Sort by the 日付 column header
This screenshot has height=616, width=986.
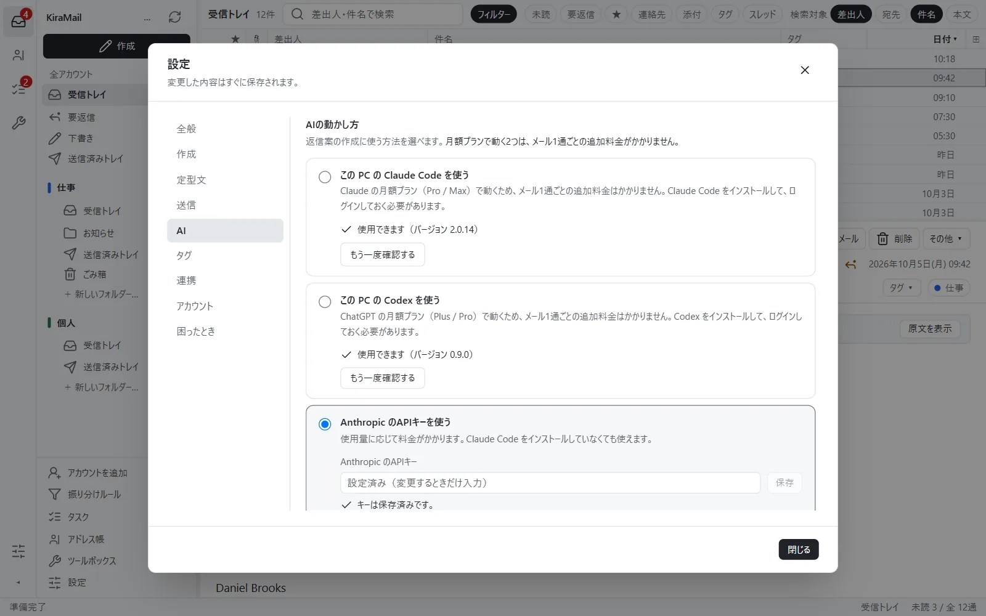(x=945, y=39)
